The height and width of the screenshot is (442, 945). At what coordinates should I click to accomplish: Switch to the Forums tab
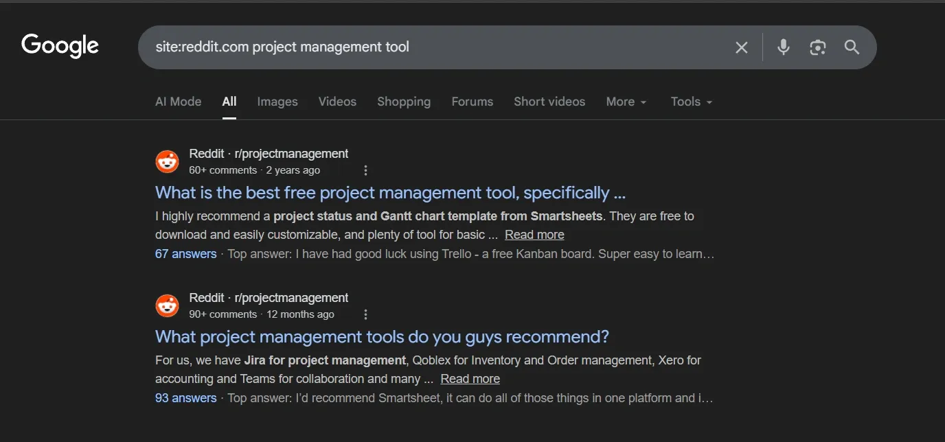click(x=473, y=102)
